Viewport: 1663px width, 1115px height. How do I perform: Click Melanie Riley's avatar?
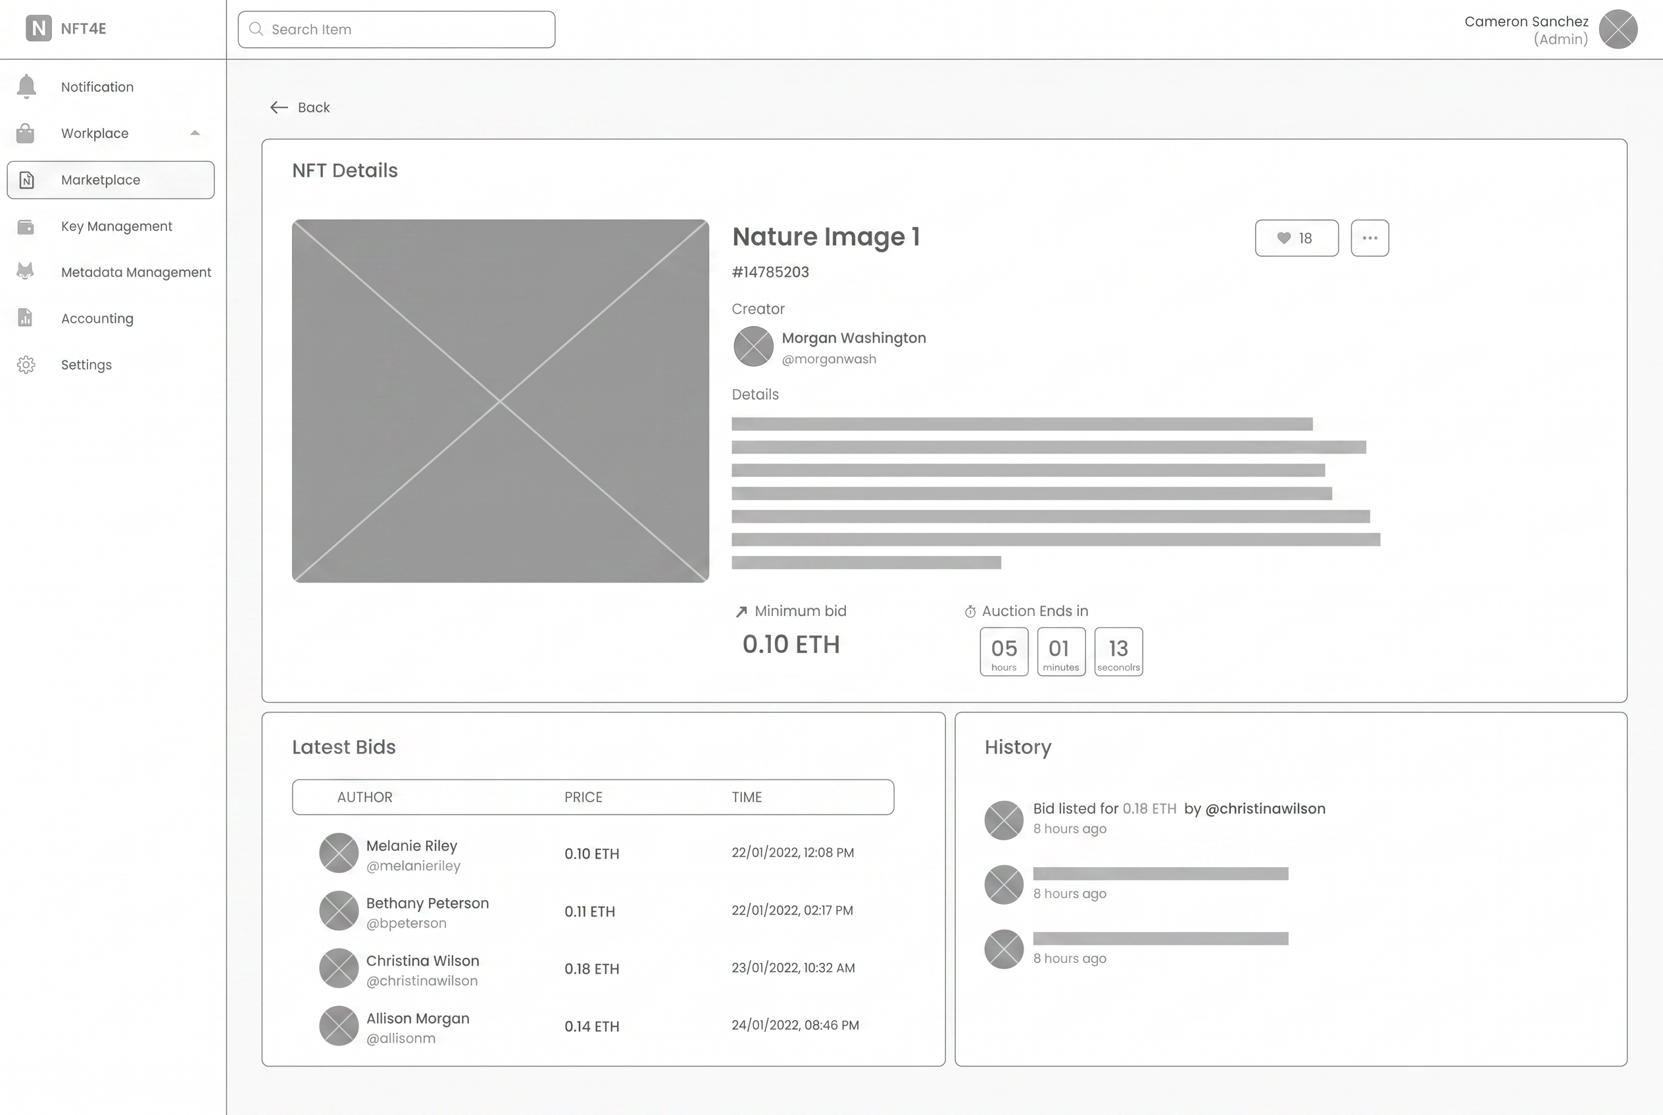tap(339, 853)
